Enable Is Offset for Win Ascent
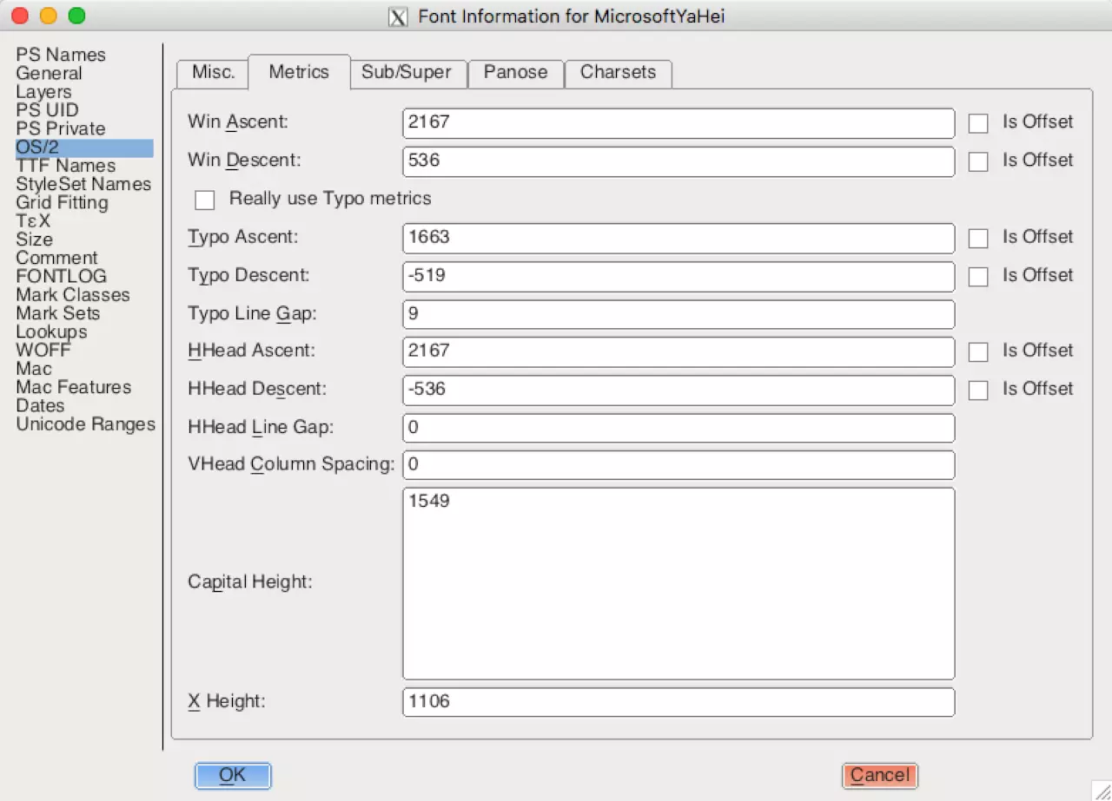The height and width of the screenshot is (801, 1112). click(x=978, y=123)
